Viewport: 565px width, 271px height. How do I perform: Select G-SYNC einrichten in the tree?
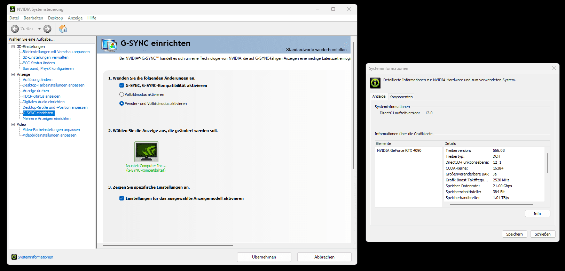click(38, 113)
